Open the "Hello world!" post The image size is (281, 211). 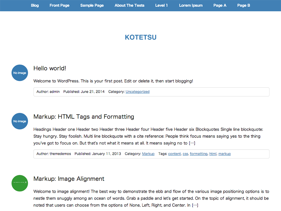49,68
